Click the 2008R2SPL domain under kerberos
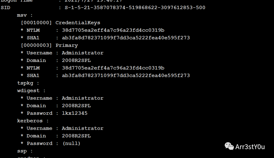 click(x=76, y=136)
